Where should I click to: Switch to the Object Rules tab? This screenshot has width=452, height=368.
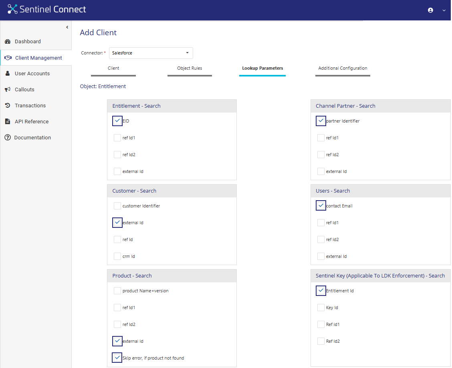190,68
